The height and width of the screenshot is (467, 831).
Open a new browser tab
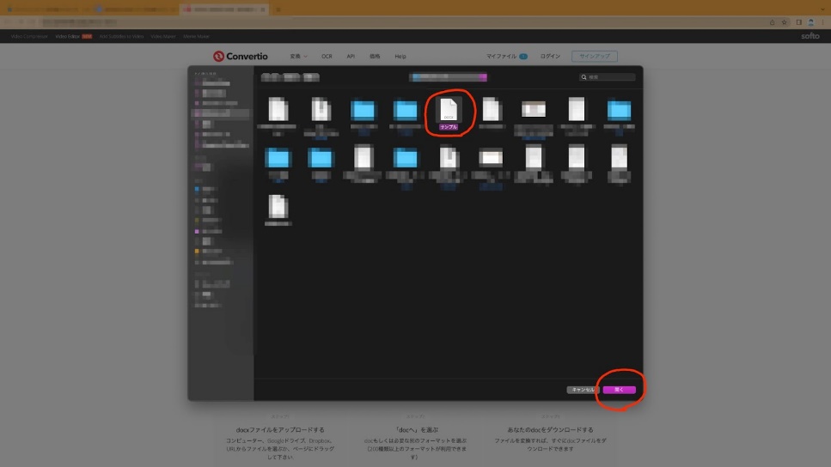[x=278, y=9]
